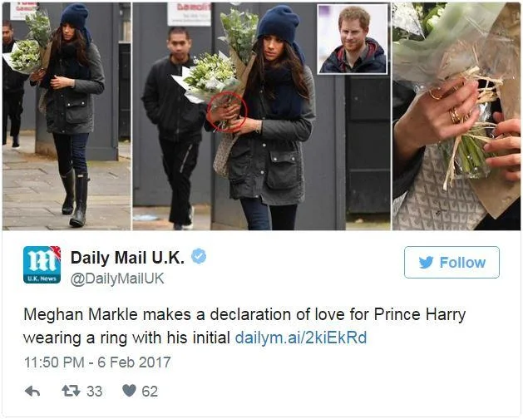Follow the Daily Mail U.K. account
Viewport: 523px width, 419px height.
451,263
